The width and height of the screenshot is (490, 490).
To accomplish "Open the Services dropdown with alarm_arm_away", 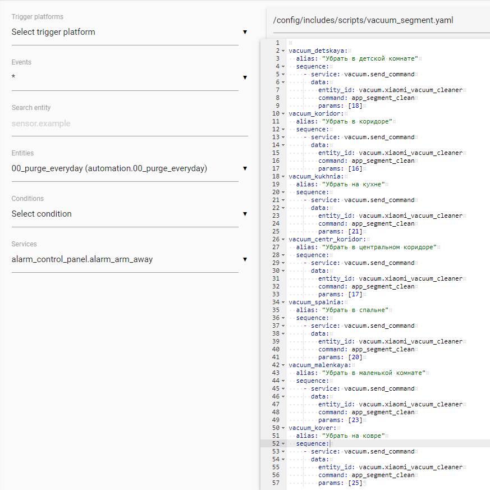I will point(129,259).
